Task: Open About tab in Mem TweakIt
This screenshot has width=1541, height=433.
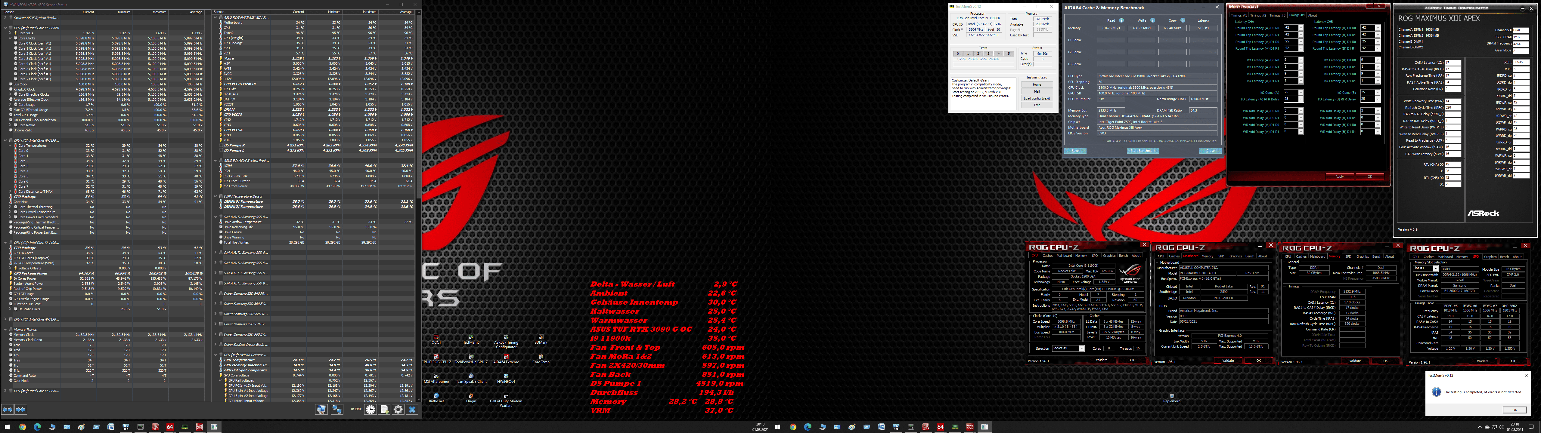Action: coord(1313,16)
